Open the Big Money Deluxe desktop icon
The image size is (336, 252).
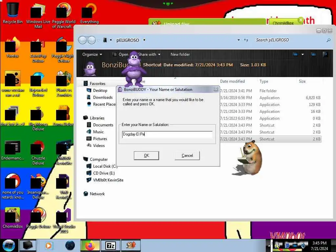coord(38,118)
